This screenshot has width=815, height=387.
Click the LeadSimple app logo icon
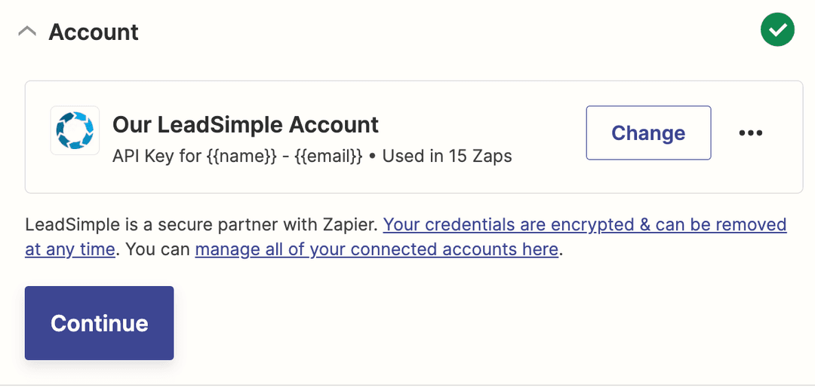75,130
